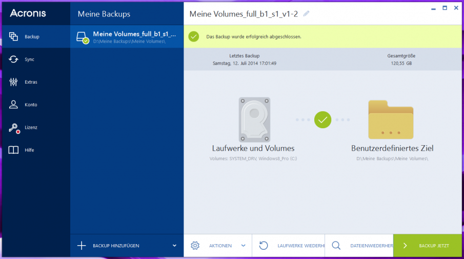The width and height of the screenshot is (464, 259).
Task: Expand the Backup hinzufügen dropdown arrow
Action: tap(175, 246)
